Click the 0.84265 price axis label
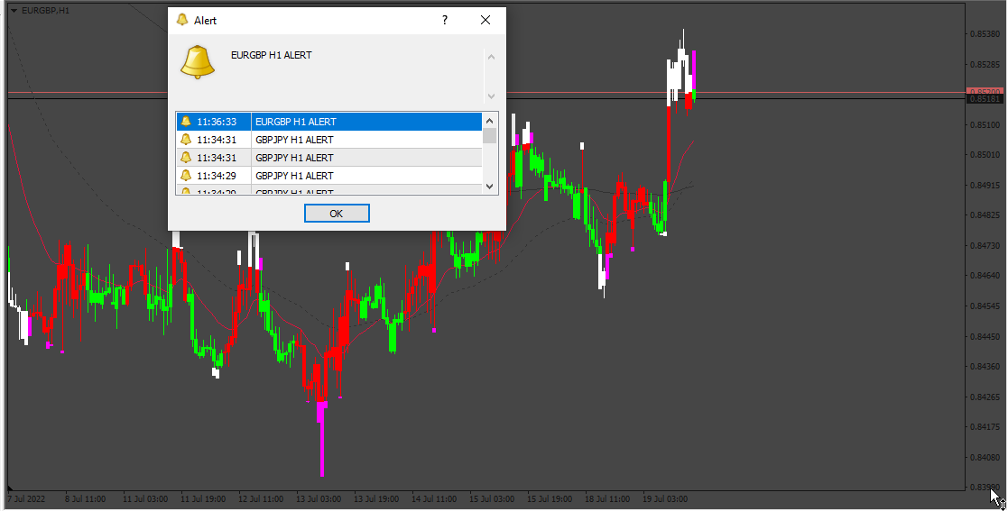Screen dimensions: 1008x511 click(985, 397)
